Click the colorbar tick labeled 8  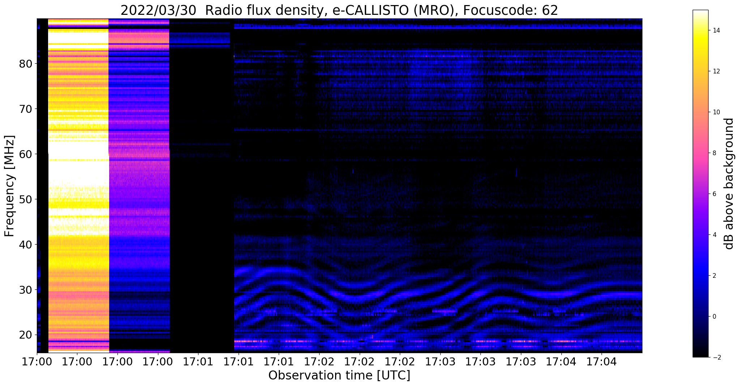[714, 153]
